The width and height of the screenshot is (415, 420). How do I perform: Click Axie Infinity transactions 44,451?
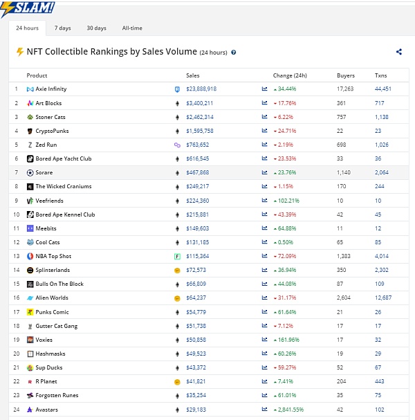(383, 89)
